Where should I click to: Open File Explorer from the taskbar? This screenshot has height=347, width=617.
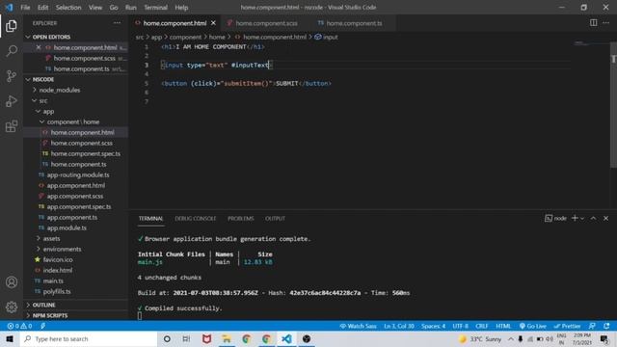pos(227,338)
